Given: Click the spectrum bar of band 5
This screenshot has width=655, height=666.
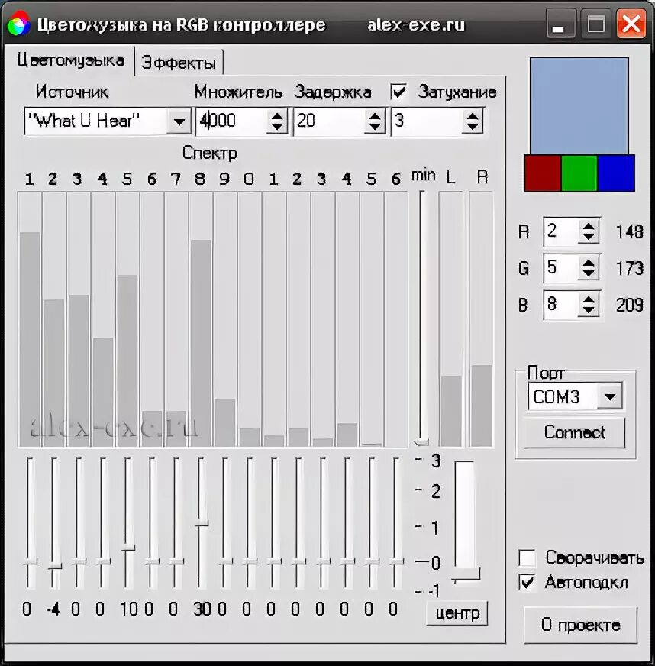Looking at the screenshot, I should (x=127, y=360).
